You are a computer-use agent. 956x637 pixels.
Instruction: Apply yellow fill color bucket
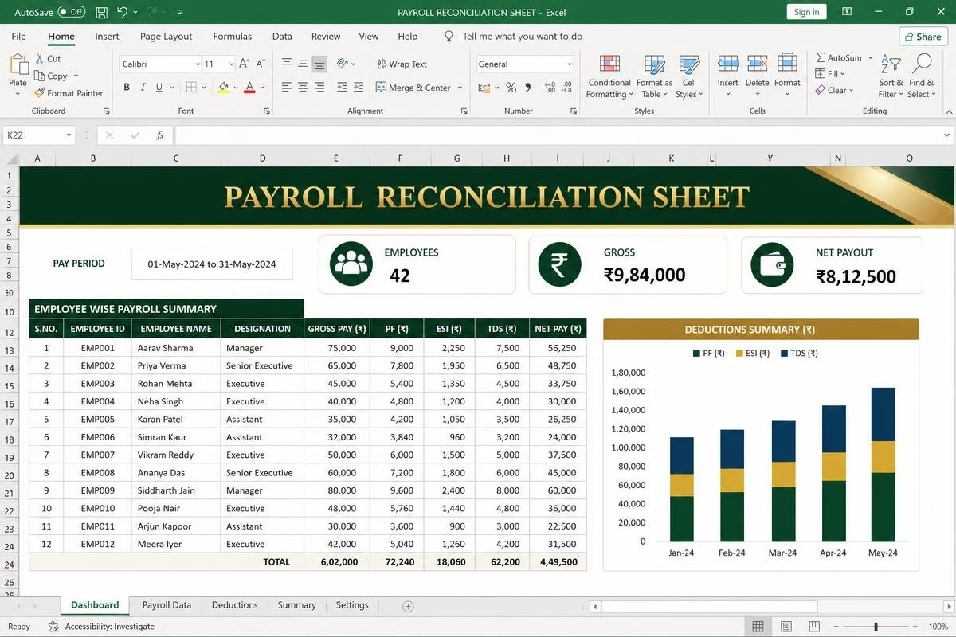(x=223, y=88)
